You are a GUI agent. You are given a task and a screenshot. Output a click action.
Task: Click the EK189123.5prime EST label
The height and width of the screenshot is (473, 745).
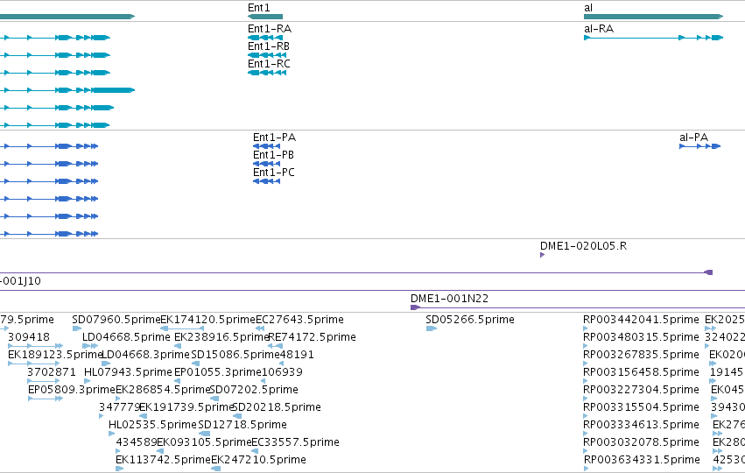click(x=55, y=355)
